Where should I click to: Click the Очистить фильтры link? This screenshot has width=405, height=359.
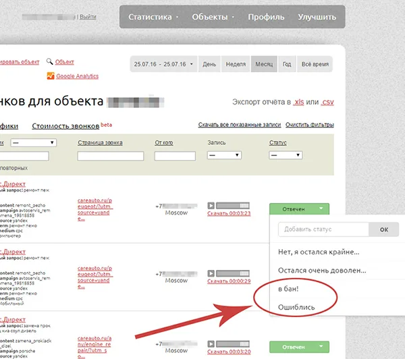[309, 124]
